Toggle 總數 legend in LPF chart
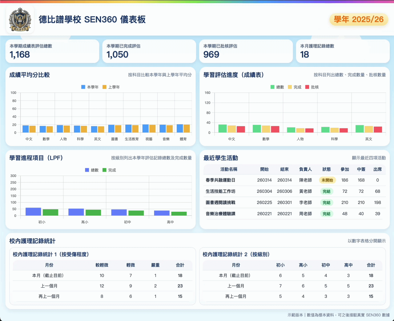Image resolution: width=394 pixels, height=321 pixels. 92,170
